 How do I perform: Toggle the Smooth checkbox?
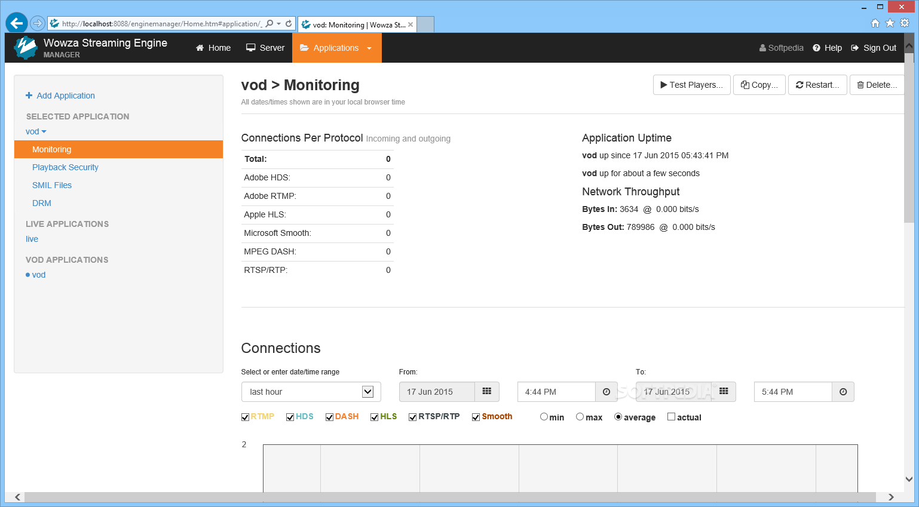point(476,417)
